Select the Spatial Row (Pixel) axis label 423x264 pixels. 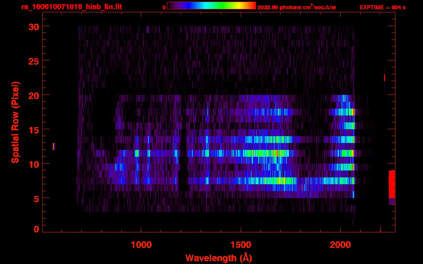(16, 122)
